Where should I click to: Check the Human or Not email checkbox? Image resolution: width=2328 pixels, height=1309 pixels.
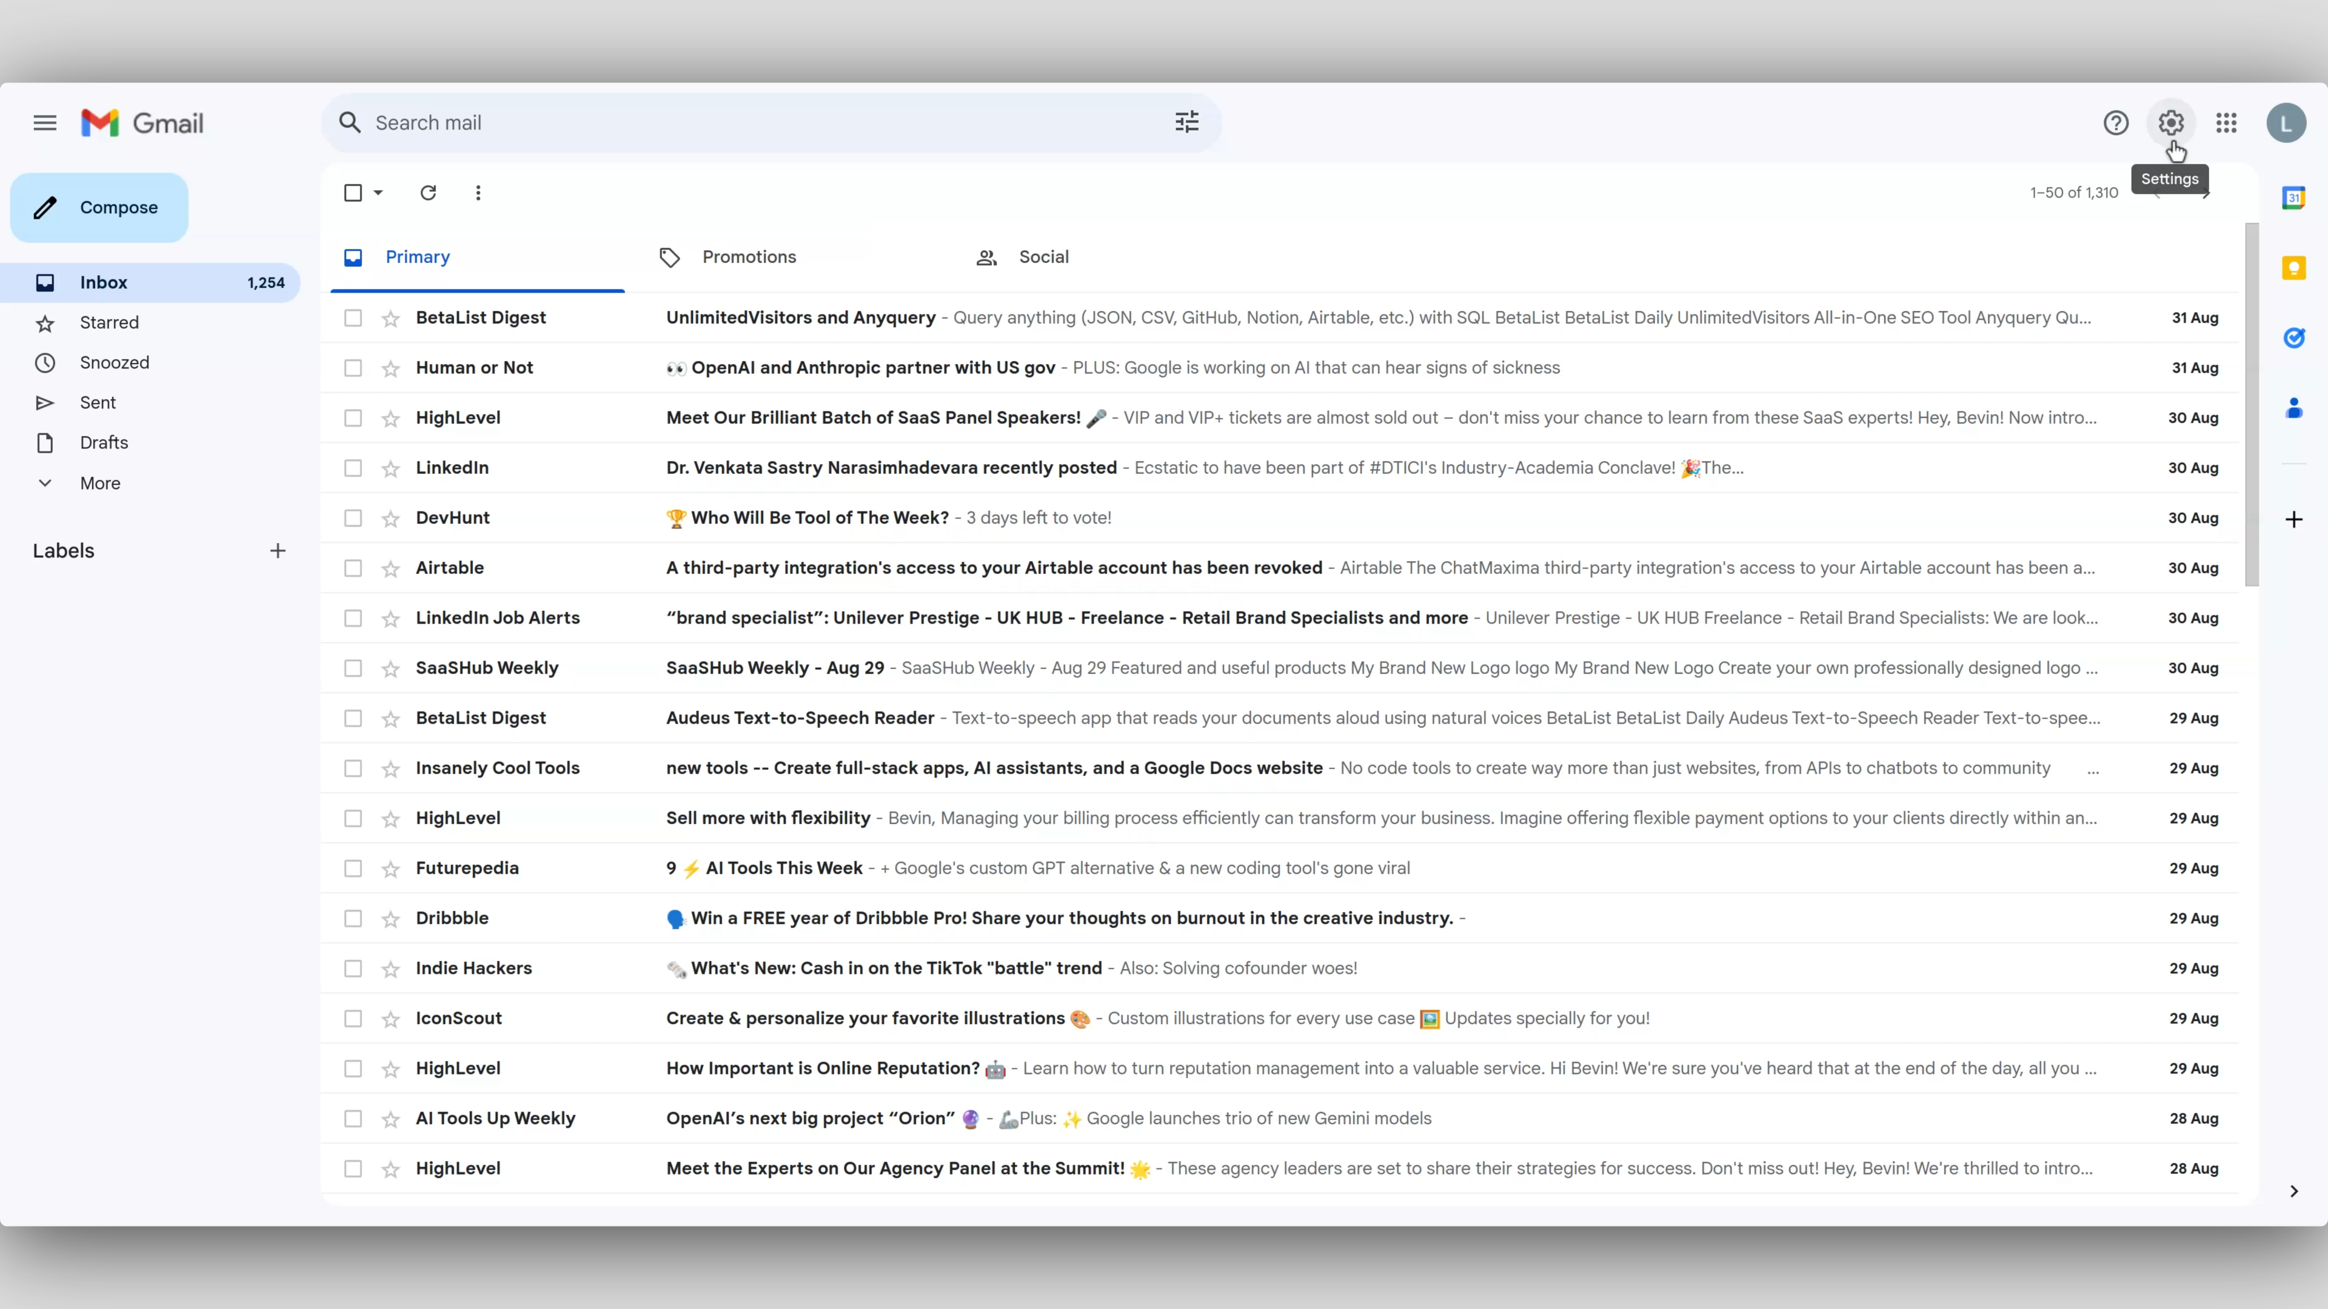353,368
